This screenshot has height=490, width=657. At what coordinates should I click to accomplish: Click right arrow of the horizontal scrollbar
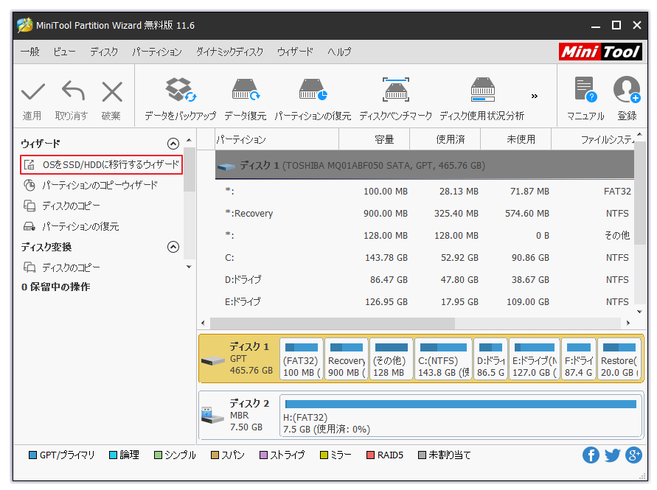point(628,323)
